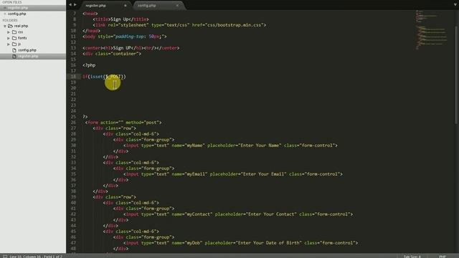Close the config.php editor tab
459x258 pixels.
[177, 6]
